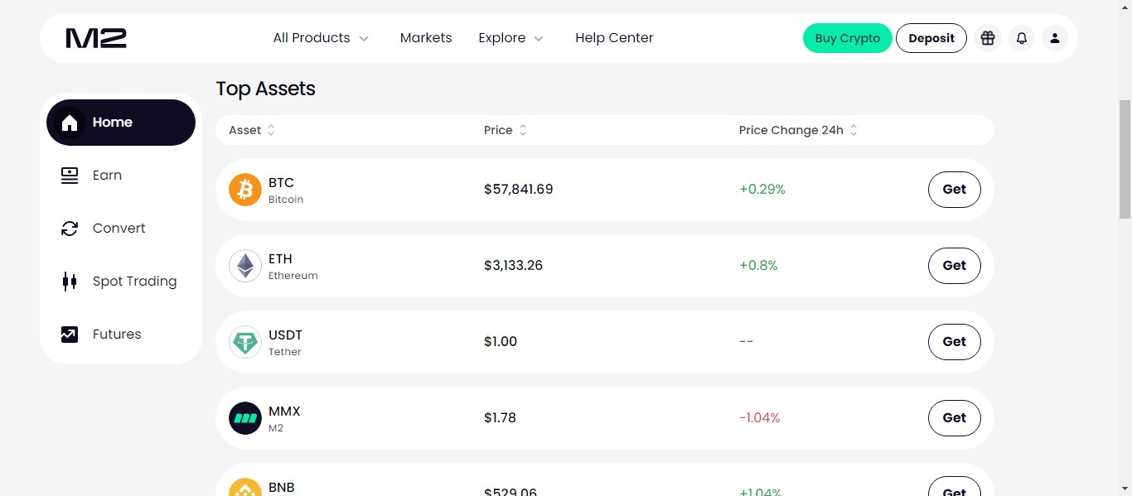Open the gift rewards icon

(987, 38)
